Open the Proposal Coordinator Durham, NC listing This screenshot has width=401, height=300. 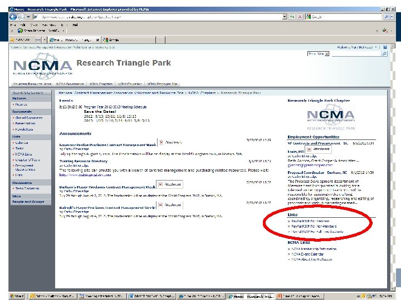coord(317,173)
